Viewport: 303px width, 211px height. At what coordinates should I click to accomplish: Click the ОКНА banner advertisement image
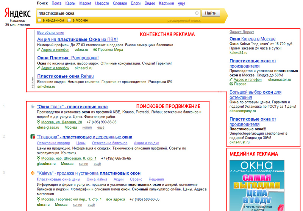coord(257,186)
